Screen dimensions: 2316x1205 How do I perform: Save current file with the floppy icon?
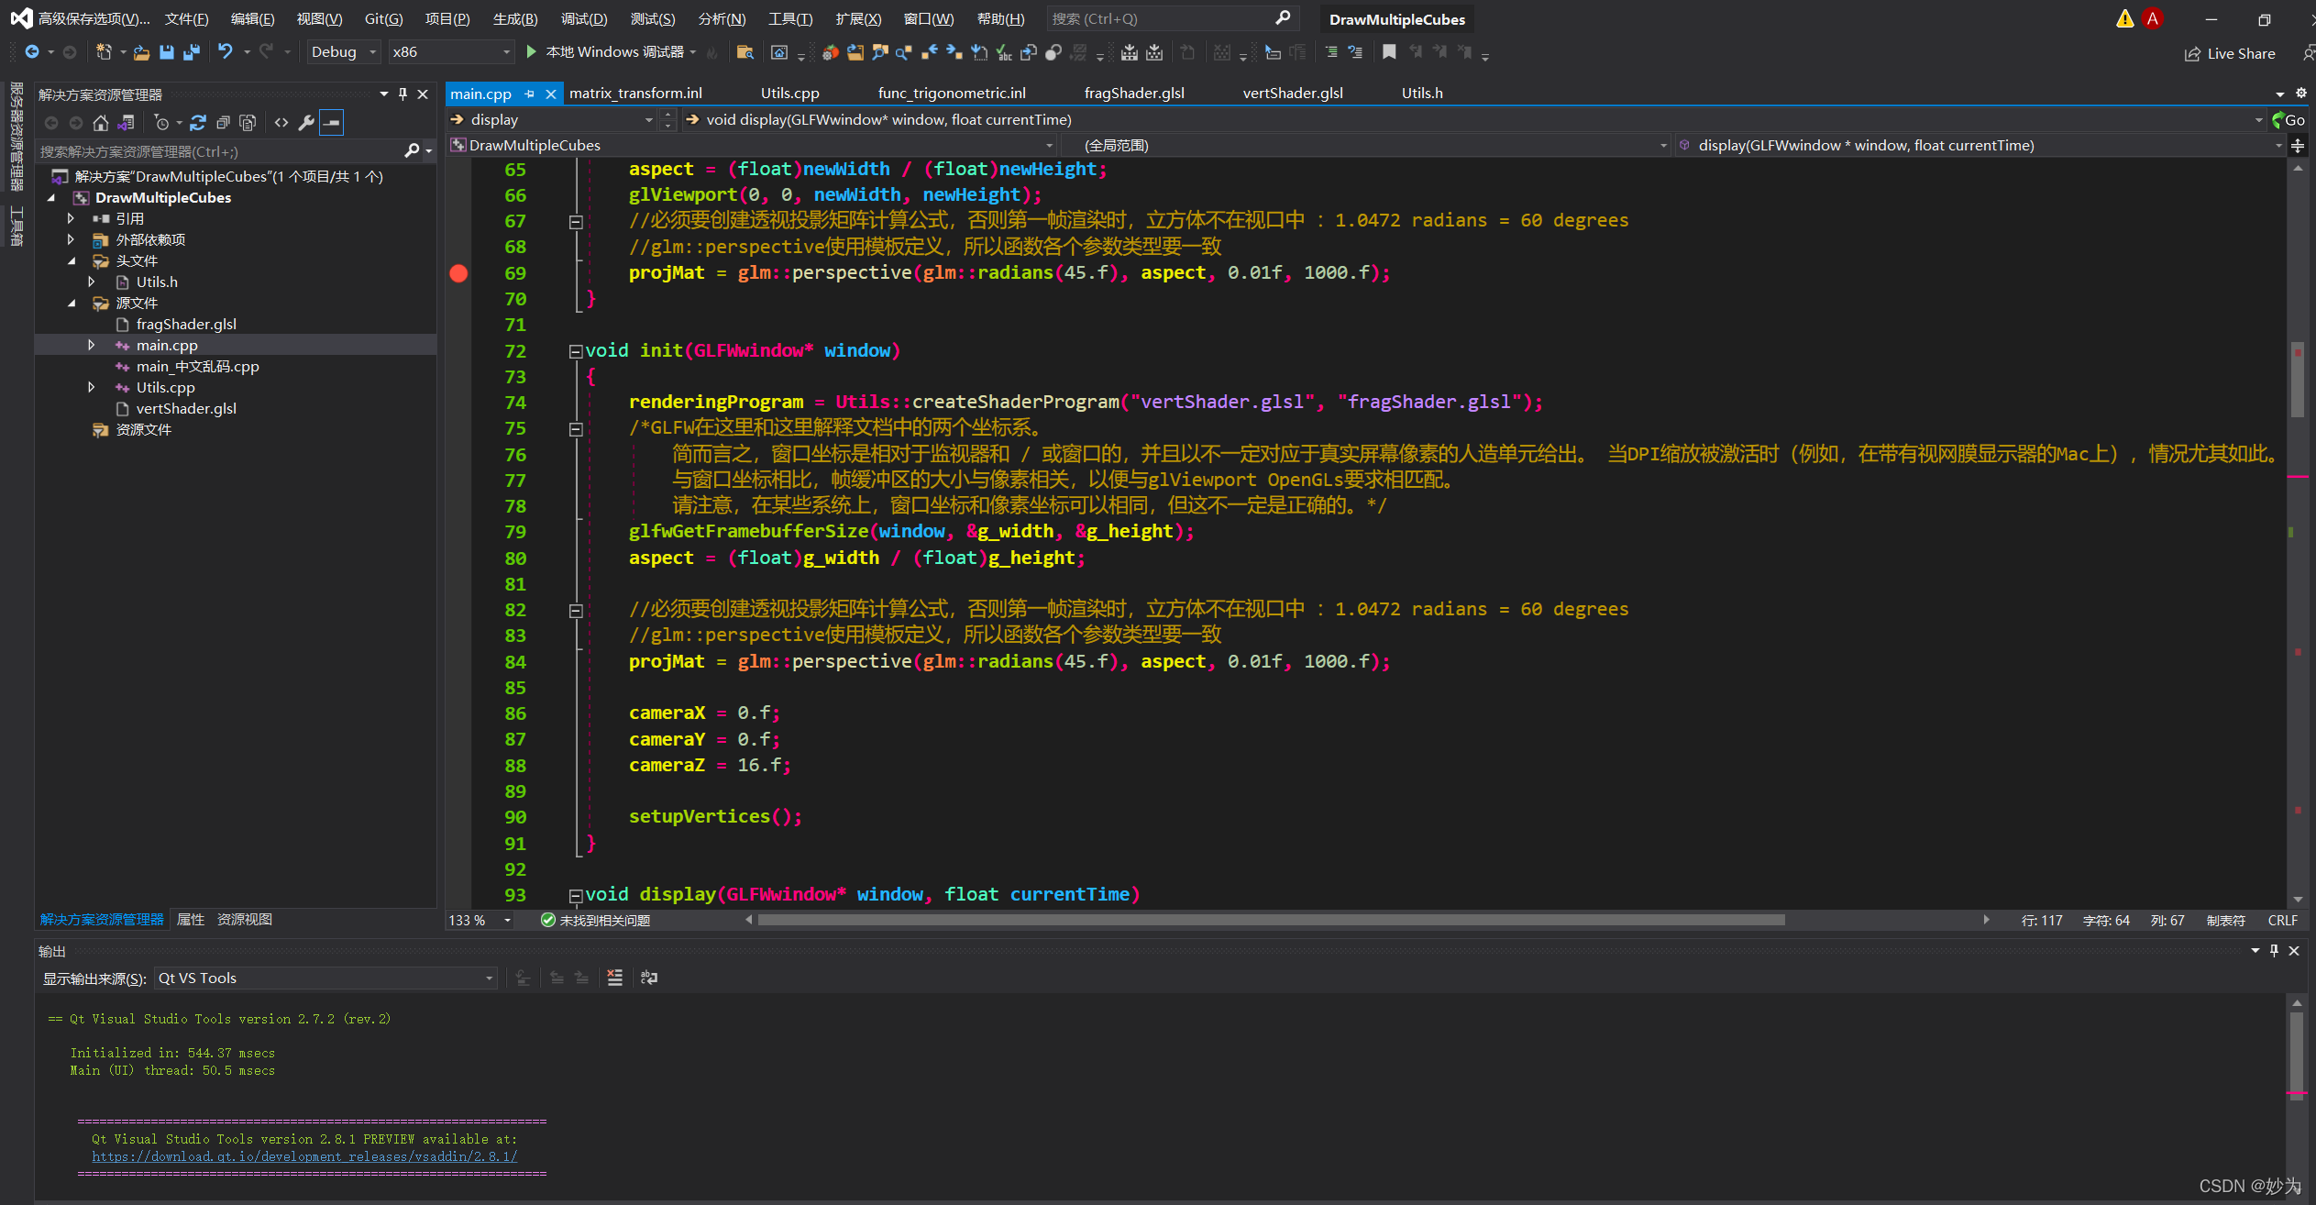166,52
